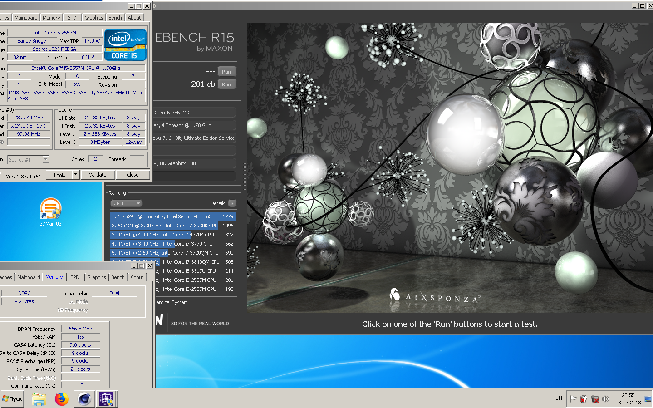Click the DDR3 memory type field
The image size is (653, 408).
click(x=25, y=293)
